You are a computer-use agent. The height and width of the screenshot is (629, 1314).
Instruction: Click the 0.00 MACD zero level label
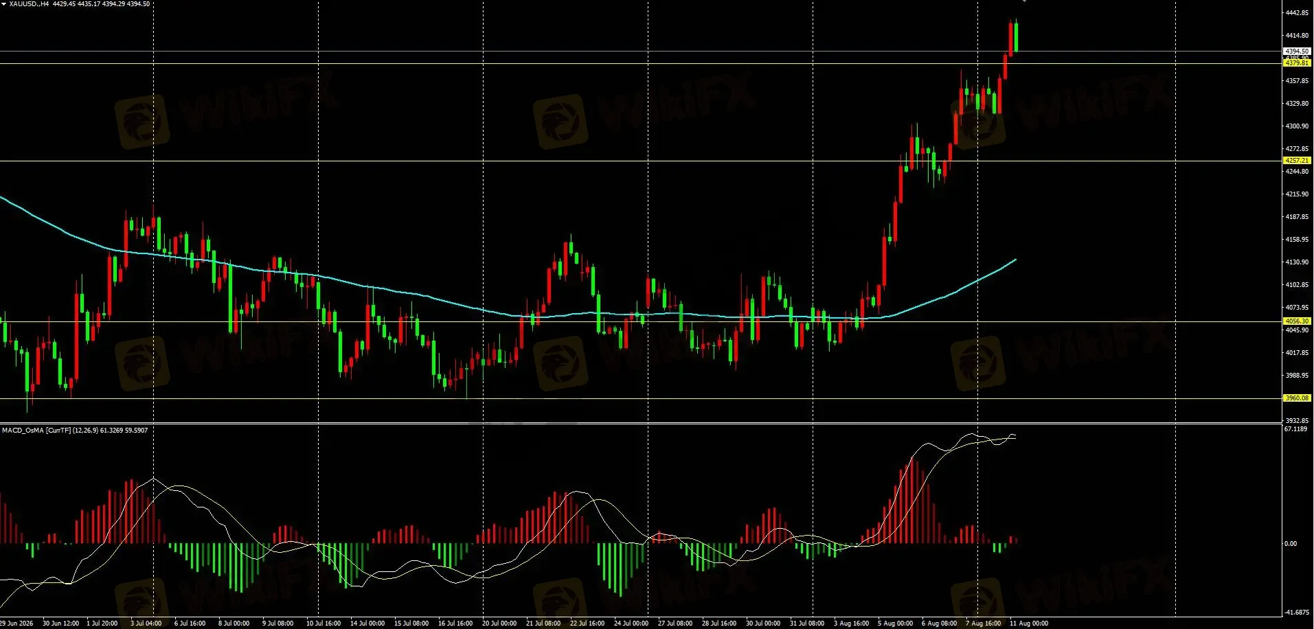point(1291,544)
